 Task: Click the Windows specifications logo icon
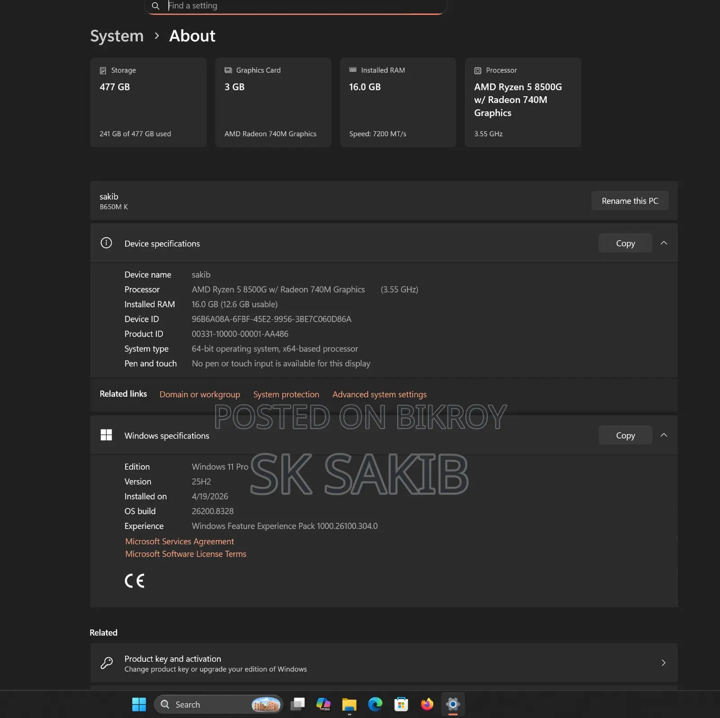point(106,435)
